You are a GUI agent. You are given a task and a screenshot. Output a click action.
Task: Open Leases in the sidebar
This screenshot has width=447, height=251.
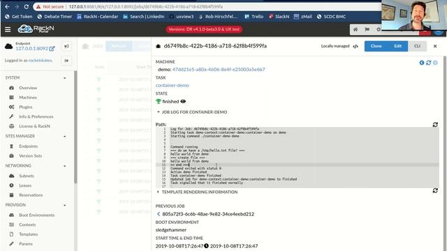[25, 185]
